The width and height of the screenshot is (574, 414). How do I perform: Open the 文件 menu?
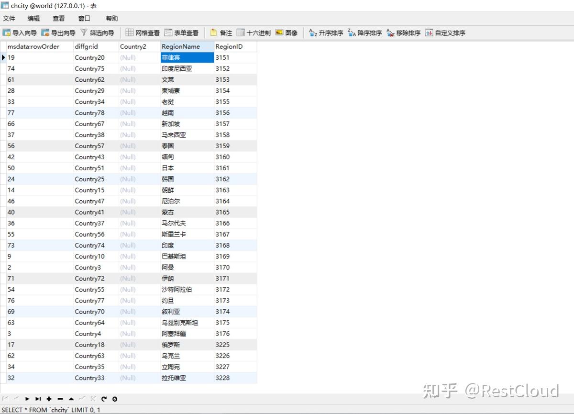point(9,18)
